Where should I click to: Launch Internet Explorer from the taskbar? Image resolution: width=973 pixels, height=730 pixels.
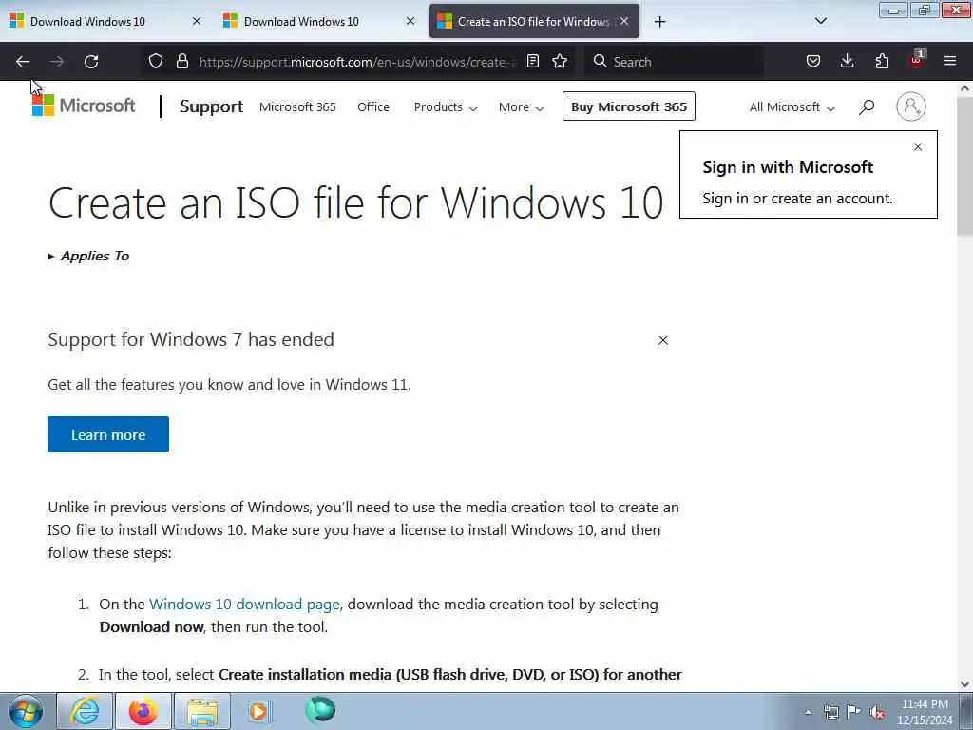(x=85, y=711)
